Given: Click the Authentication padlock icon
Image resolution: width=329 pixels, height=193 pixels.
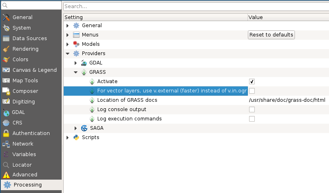Looking at the screenshot, I should click(x=6, y=133).
